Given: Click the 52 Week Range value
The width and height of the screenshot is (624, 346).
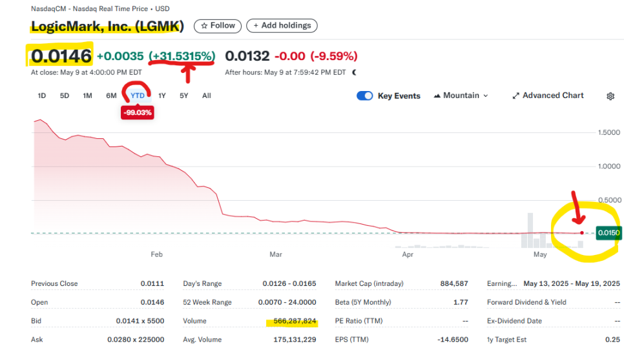Looking at the screenshot, I should tap(287, 302).
